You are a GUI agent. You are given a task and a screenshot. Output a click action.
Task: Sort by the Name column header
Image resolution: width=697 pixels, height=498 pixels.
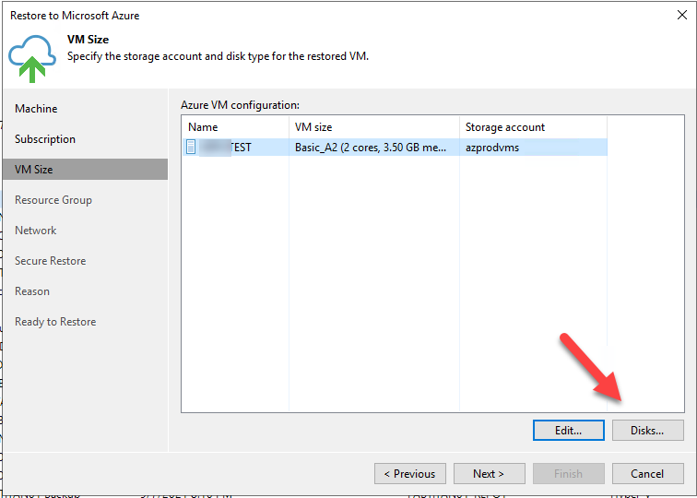click(x=236, y=127)
